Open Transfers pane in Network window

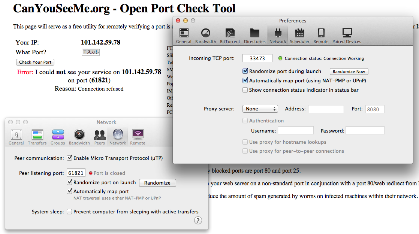pos(37,137)
